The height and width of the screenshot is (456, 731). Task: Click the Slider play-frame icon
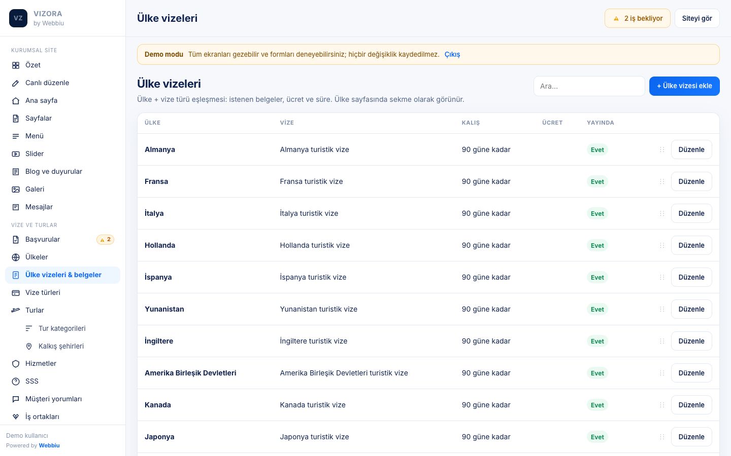click(x=16, y=154)
